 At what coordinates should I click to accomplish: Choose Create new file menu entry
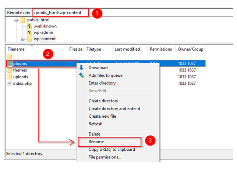(x=118, y=116)
